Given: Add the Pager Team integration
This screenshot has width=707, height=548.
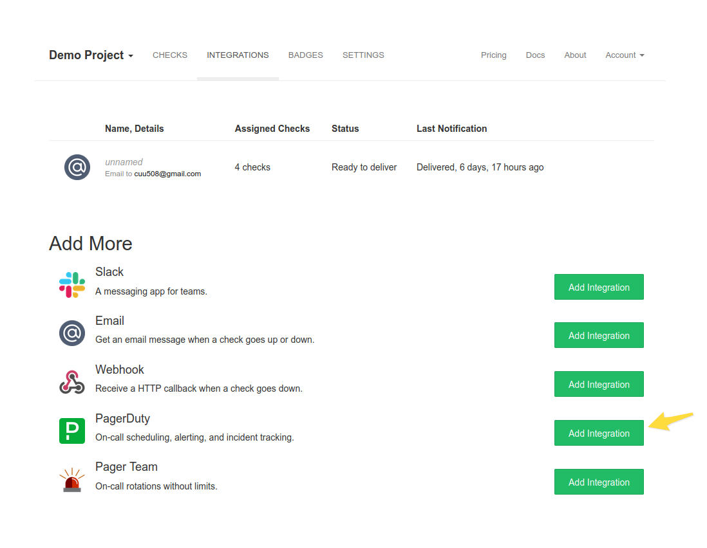Looking at the screenshot, I should pyautogui.click(x=599, y=482).
